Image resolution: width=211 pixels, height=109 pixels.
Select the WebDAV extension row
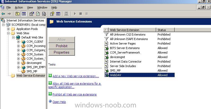[x=140, y=75]
